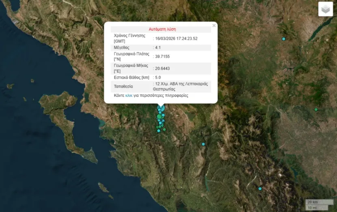Select the lone cyan marker southeast of cluster

(x=203, y=144)
